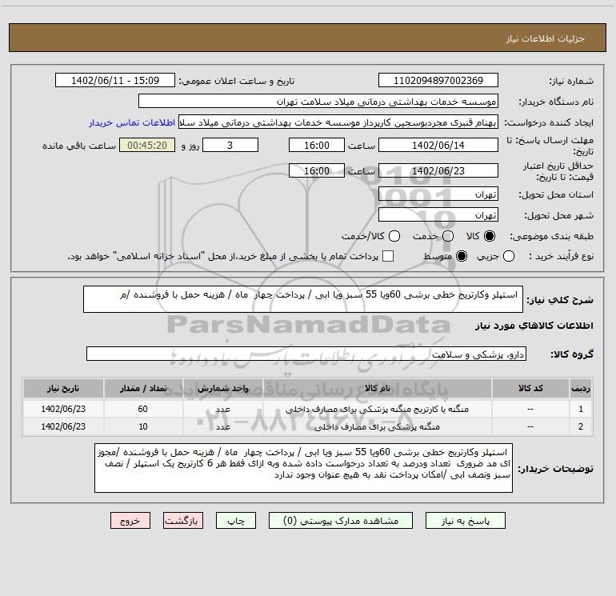
Task: Click the تعداد / مقدار column header
Action: pos(143,389)
